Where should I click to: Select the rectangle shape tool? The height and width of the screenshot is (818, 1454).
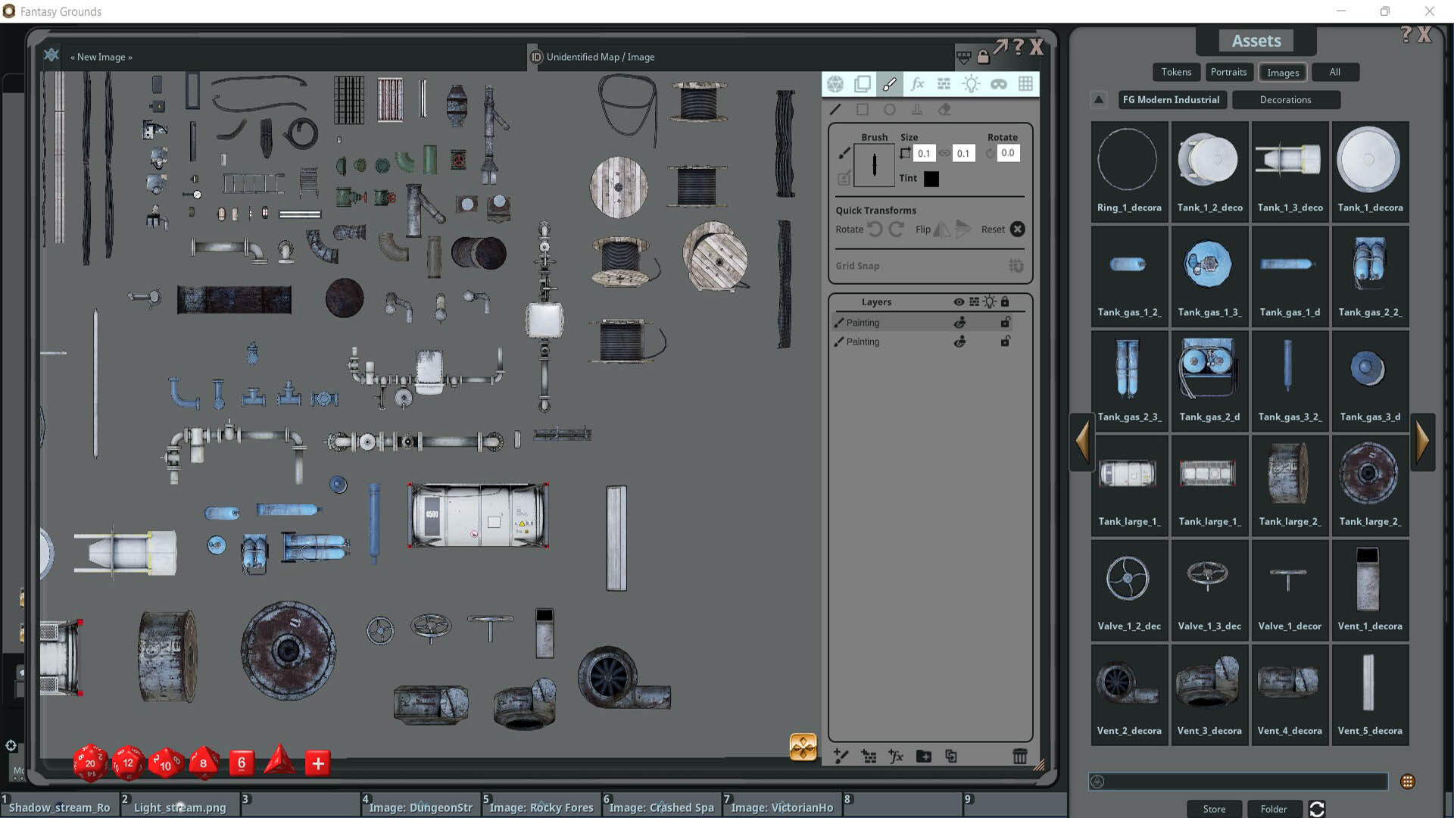click(x=863, y=109)
